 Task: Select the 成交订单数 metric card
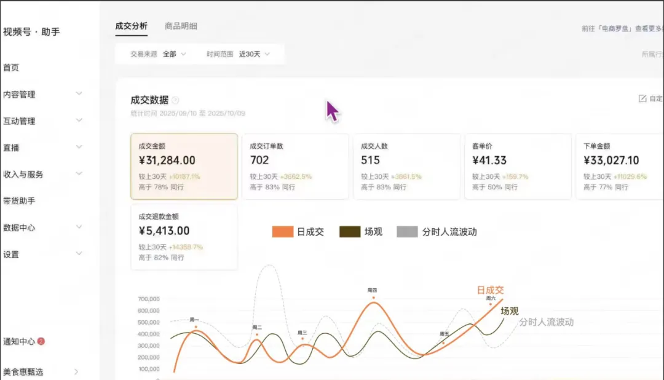(x=295, y=166)
